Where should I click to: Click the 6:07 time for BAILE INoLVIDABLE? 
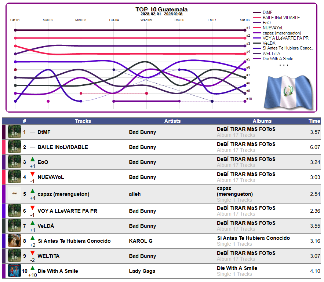point(315,147)
